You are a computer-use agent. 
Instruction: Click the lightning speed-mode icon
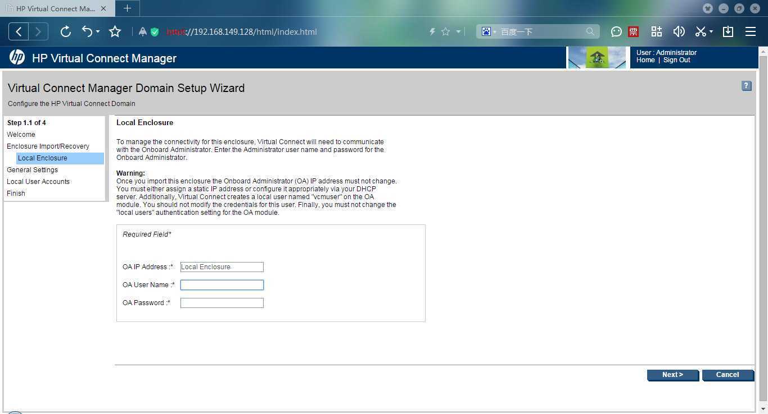pos(432,32)
